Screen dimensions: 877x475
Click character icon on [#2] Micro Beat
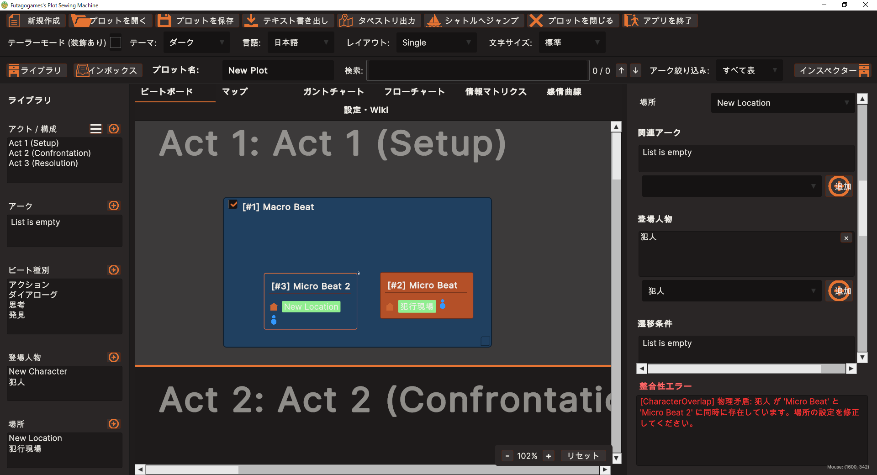pos(443,304)
